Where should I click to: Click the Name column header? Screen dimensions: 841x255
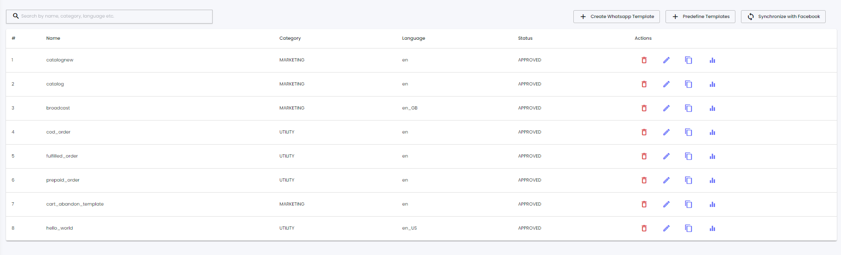tap(53, 38)
